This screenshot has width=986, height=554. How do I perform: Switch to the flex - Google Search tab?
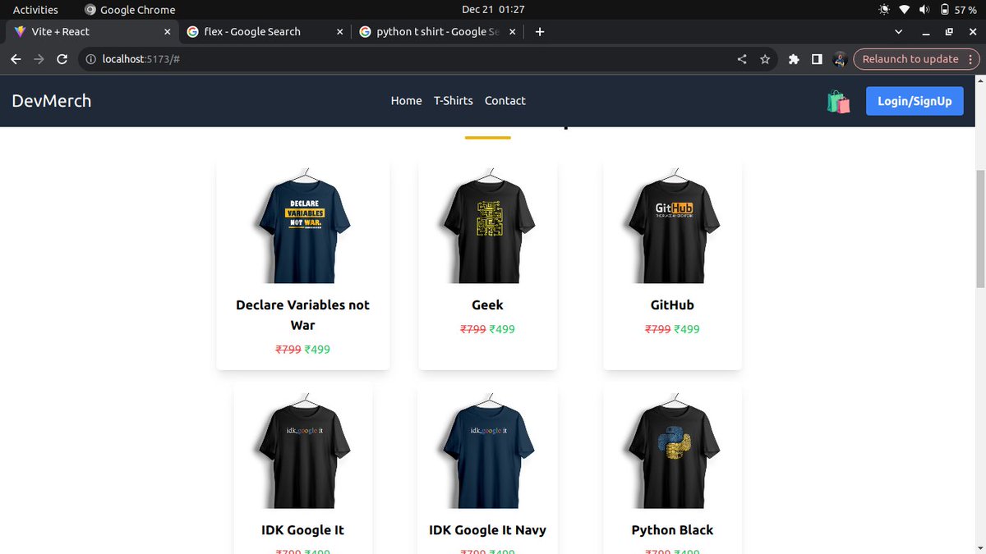(x=265, y=32)
